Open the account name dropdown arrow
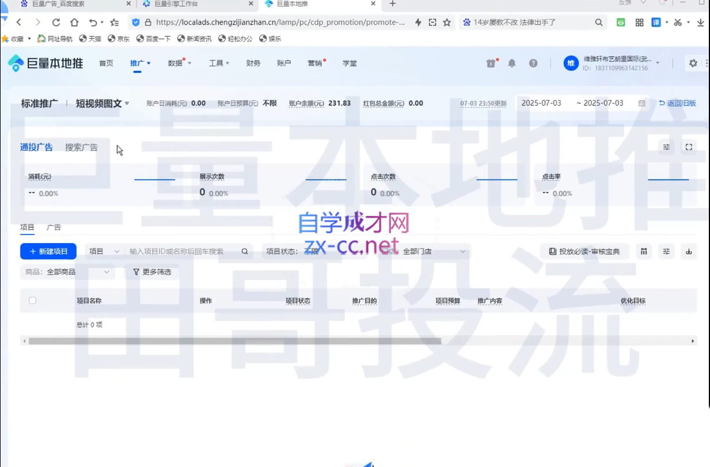The height and width of the screenshot is (467, 710). [x=658, y=63]
